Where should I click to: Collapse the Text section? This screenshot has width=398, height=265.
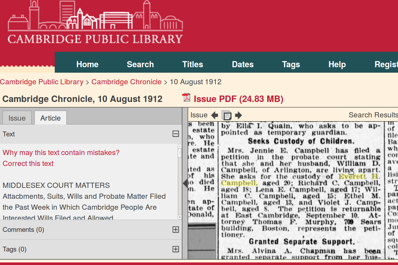[175, 134]
